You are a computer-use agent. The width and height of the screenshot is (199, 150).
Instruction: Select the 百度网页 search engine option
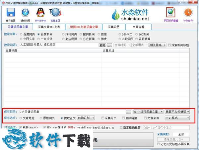click(22, 34)
